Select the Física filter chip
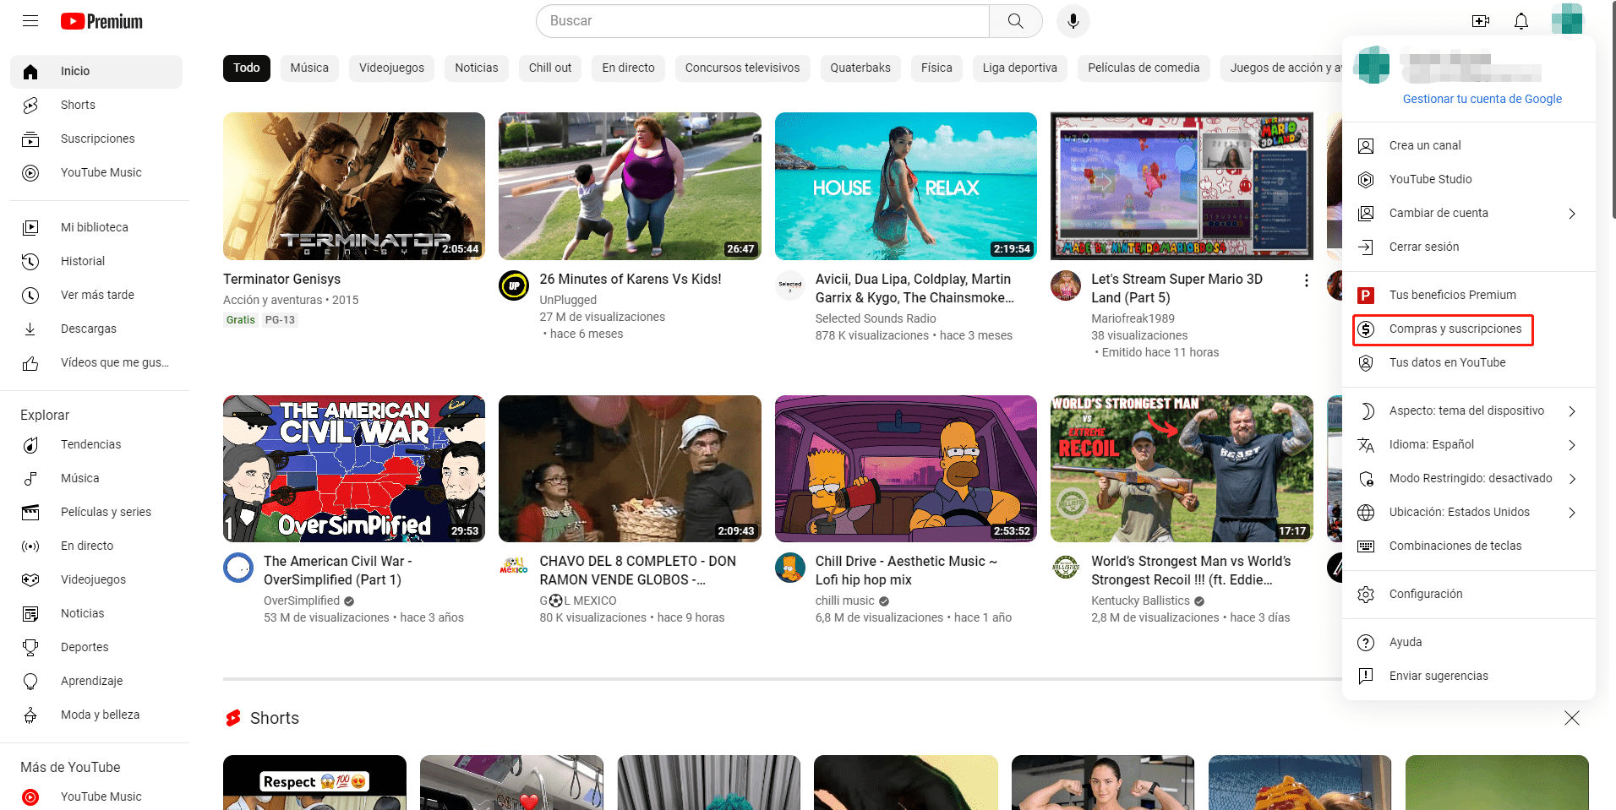Image resolution: width=1616 pixels, height=810 pixels. tap(936, 68)
